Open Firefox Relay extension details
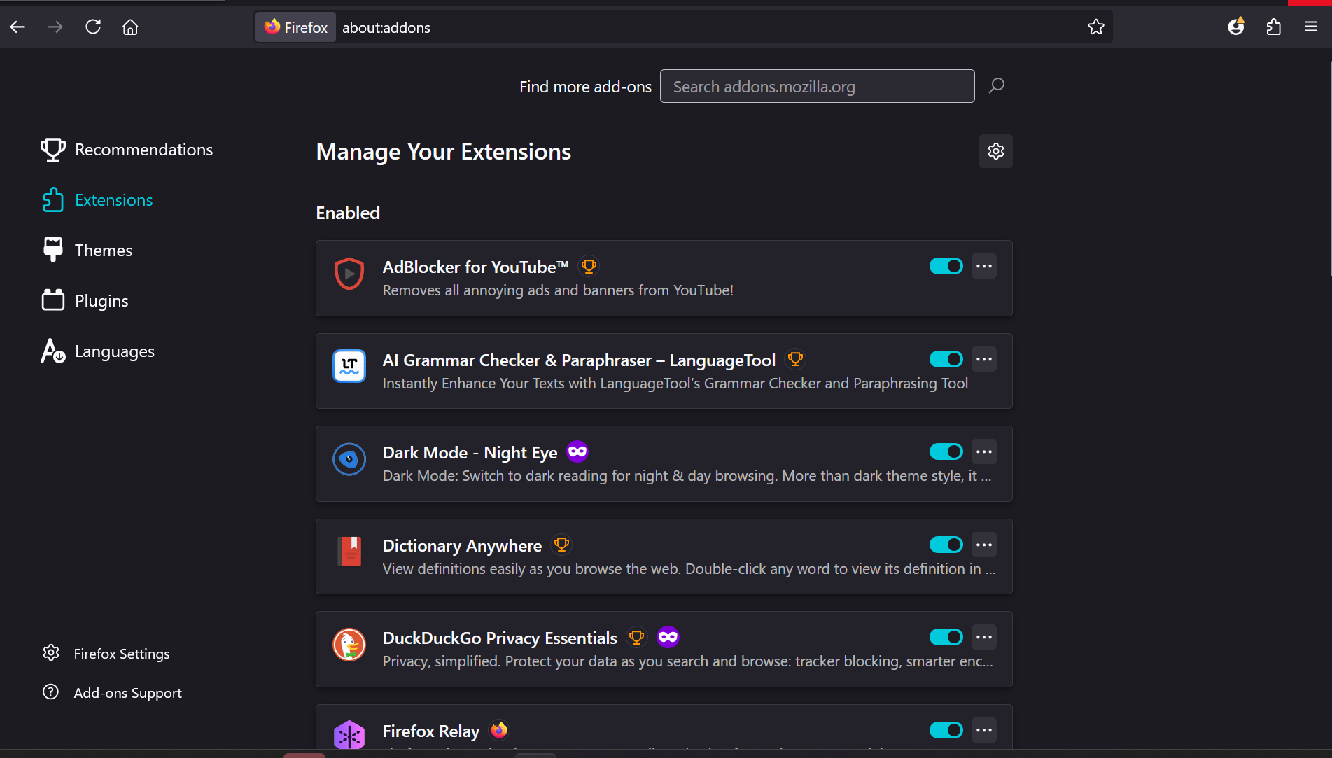The image size is (1332, 758). tap(431, 731)
